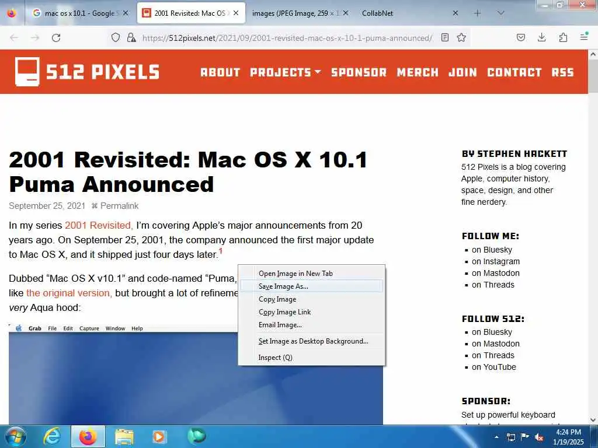The height and width of the screenshot is (448, 598).
Task: Go to the MERCH page
Action: (x=418, y=72)
